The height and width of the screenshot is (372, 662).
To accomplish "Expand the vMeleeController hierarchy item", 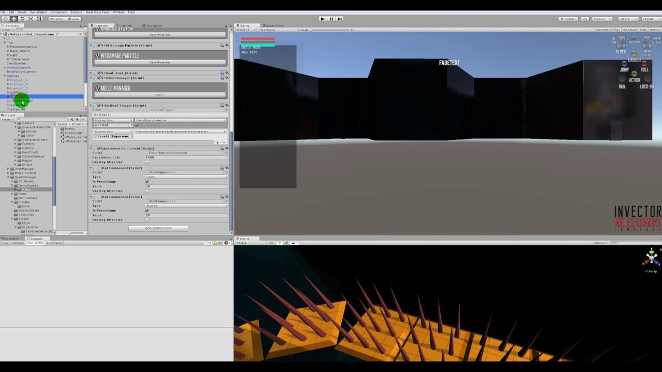I will (x=5, y=68).
